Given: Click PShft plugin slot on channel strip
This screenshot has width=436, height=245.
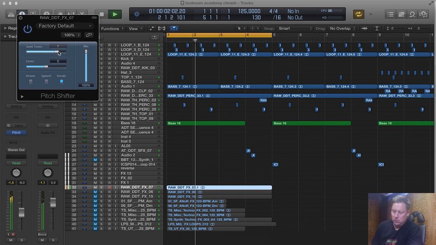Looking at the screenshot, I should pos(16,133).
